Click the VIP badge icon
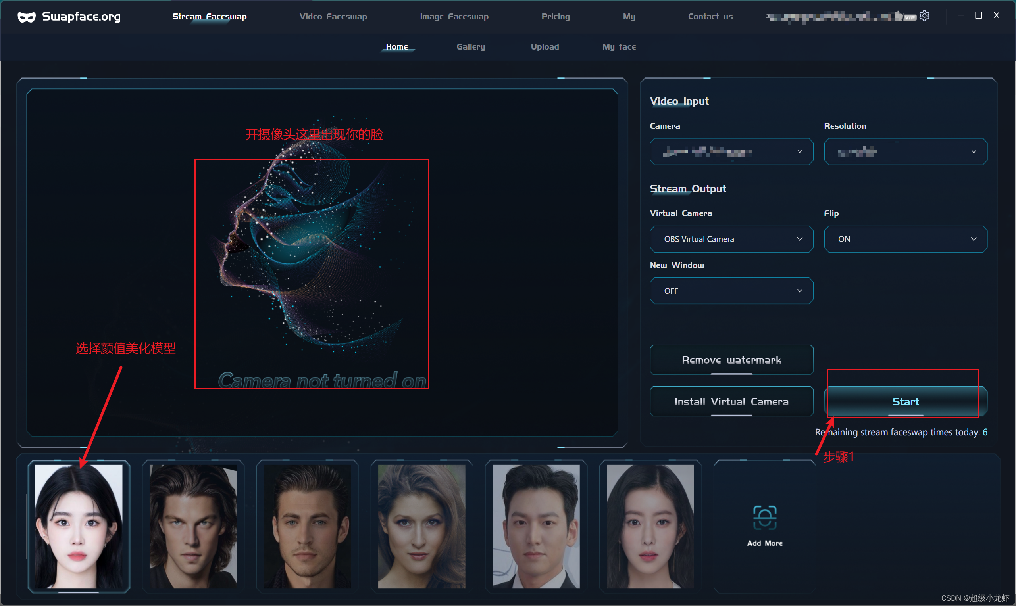Image resolution: width=1016 pixels, height=606 pixels. tap(910, 17)
